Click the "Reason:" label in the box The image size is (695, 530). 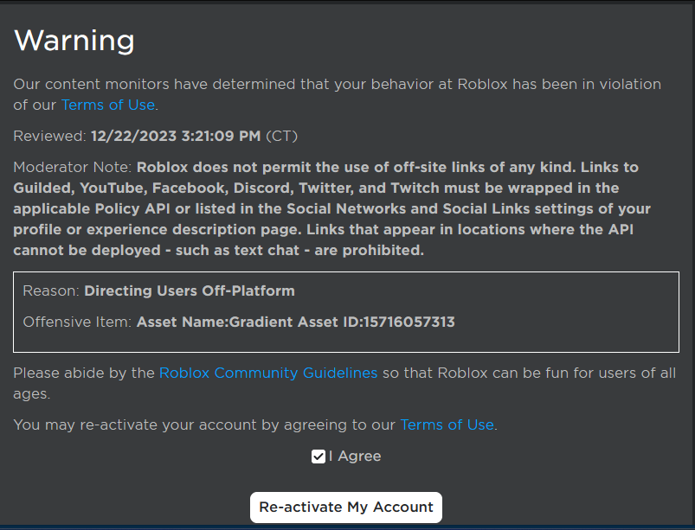(51, 291)
